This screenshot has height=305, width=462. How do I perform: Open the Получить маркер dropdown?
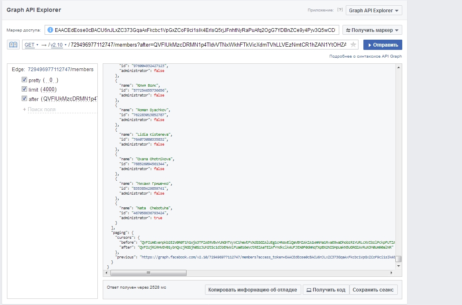coord(372,30)
